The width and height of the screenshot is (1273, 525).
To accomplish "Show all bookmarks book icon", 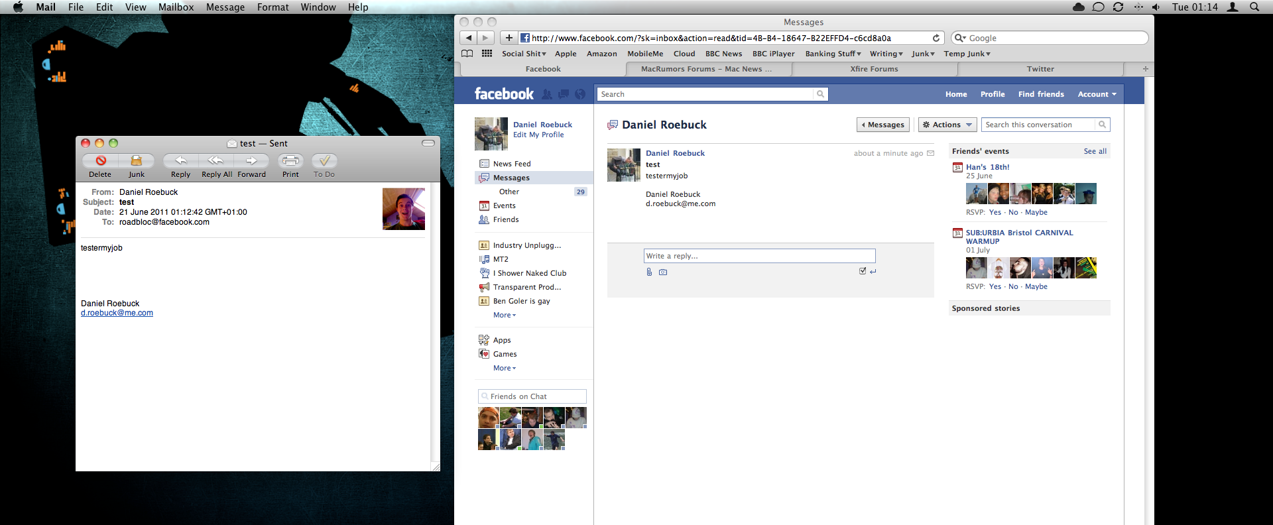I will pos(467,54).
